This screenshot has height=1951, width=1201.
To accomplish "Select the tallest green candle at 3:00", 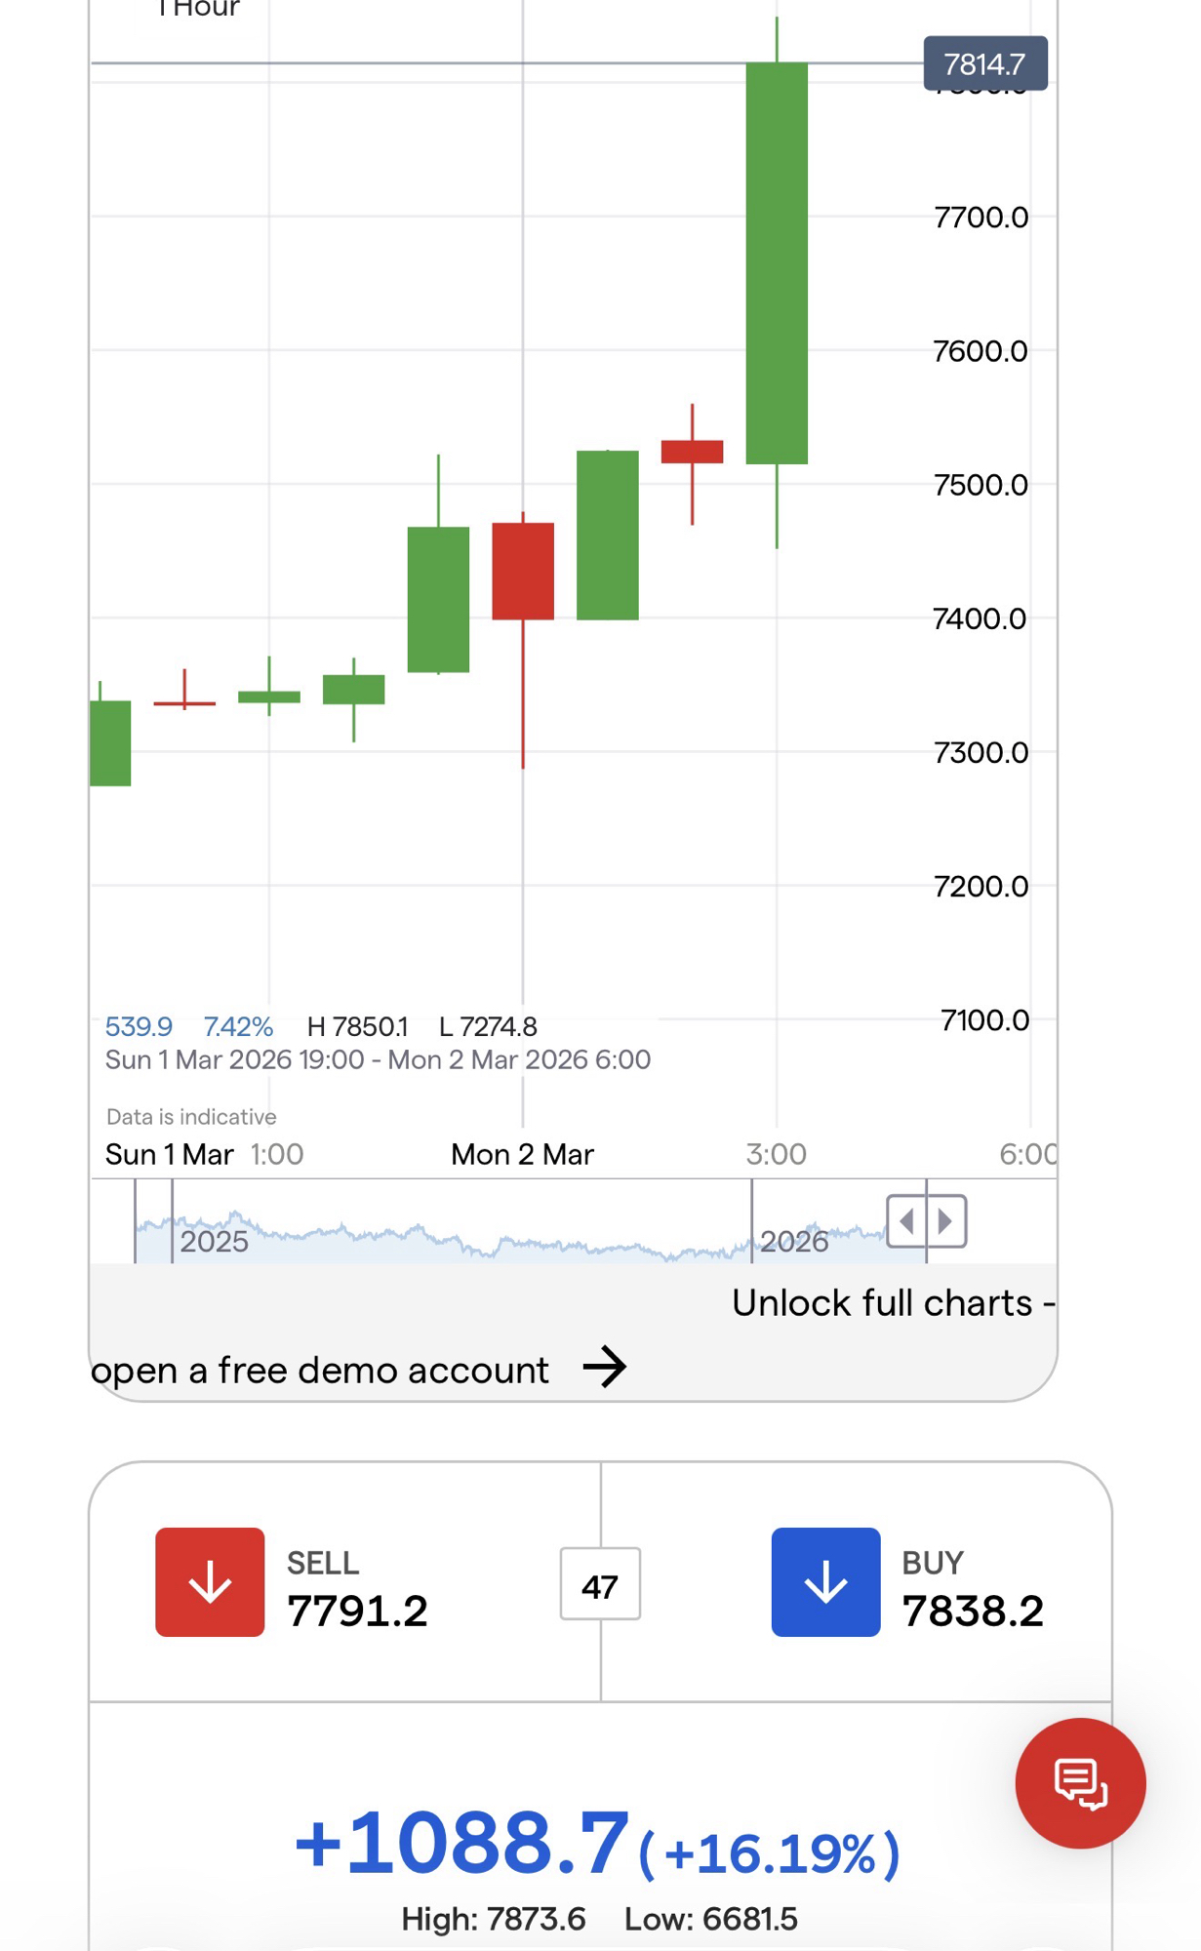I will (x=777, y=263).
